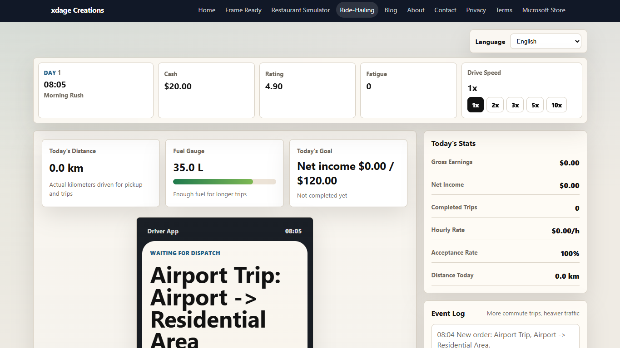Click the Today's Stats heading

coord(453,144)
